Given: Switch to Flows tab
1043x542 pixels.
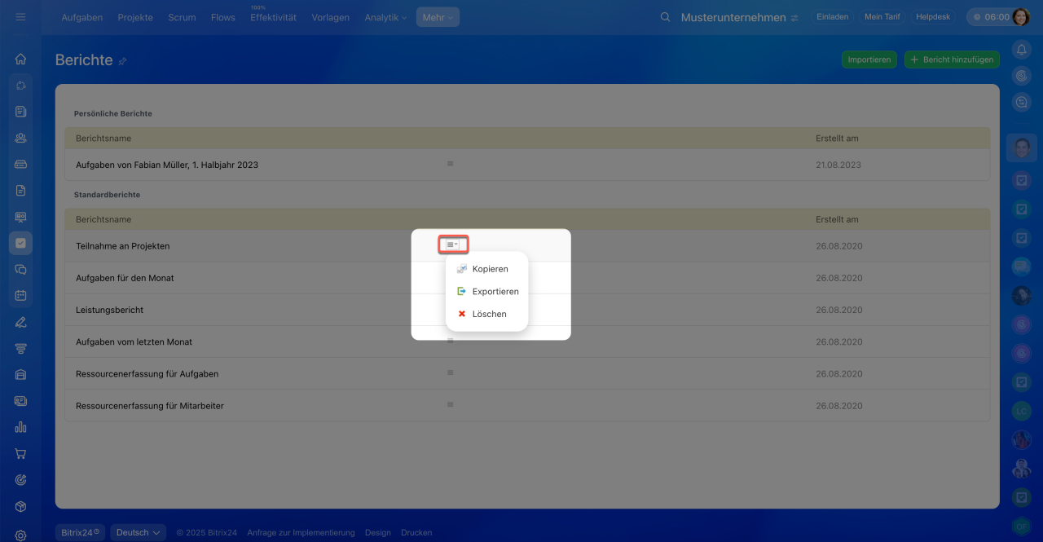Looking at the screenshot, I should [x=222, y=17].
